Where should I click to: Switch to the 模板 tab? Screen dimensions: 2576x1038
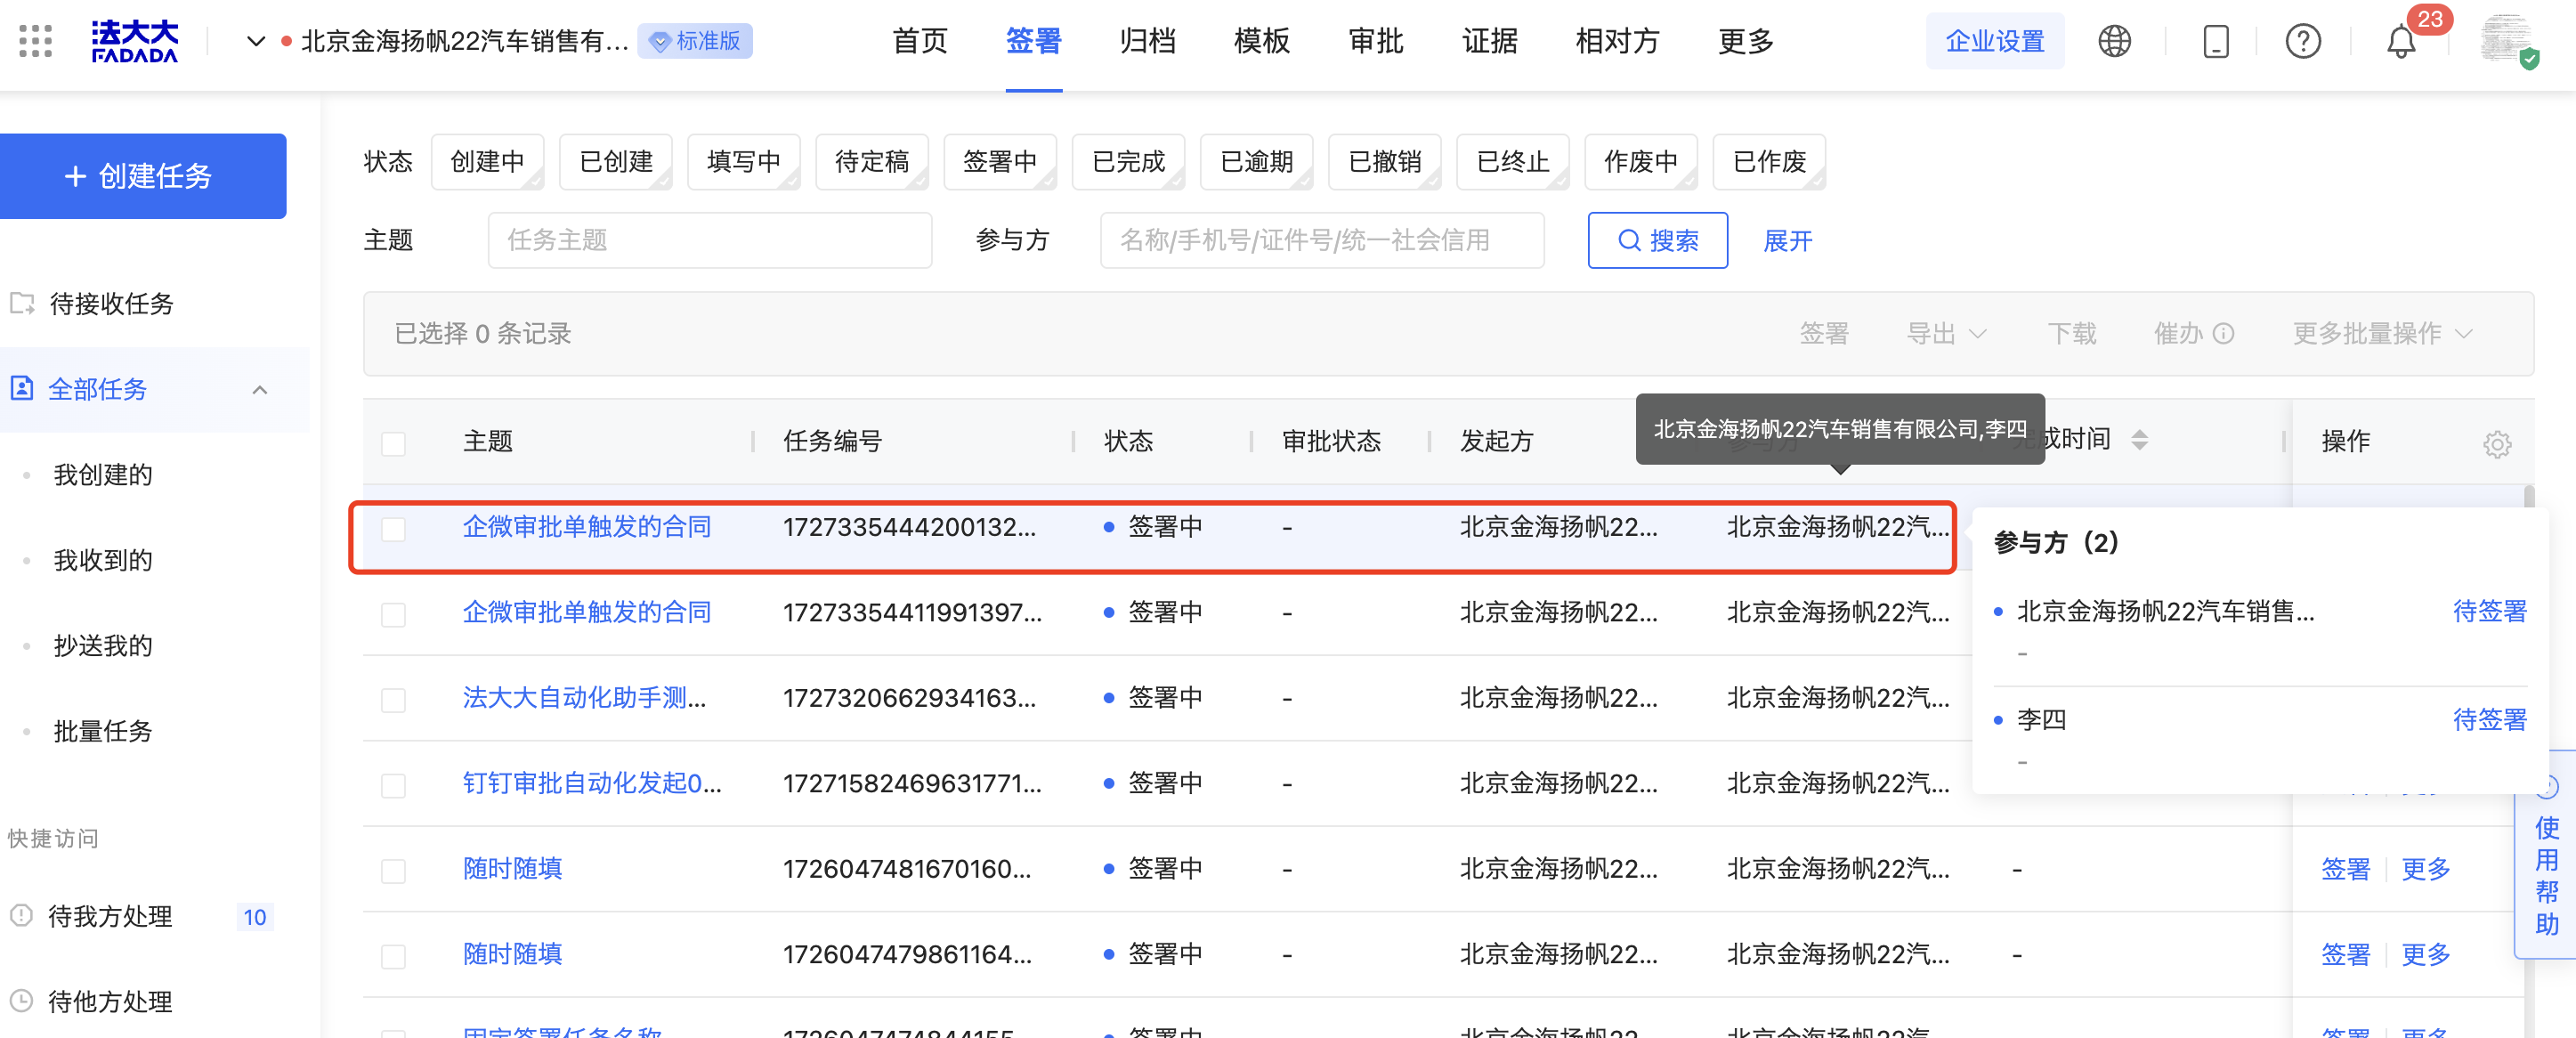(x=1262, y=41)
